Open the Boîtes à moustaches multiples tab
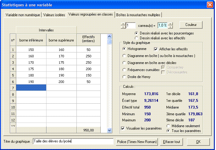The width and height of the screenshot is (216, 150). (138, 15)
